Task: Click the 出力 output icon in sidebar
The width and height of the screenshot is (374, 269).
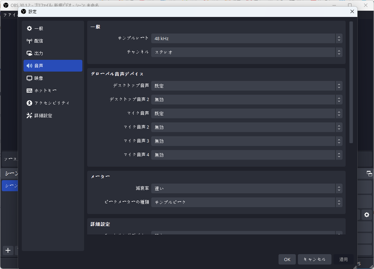Action: [29, 53]
